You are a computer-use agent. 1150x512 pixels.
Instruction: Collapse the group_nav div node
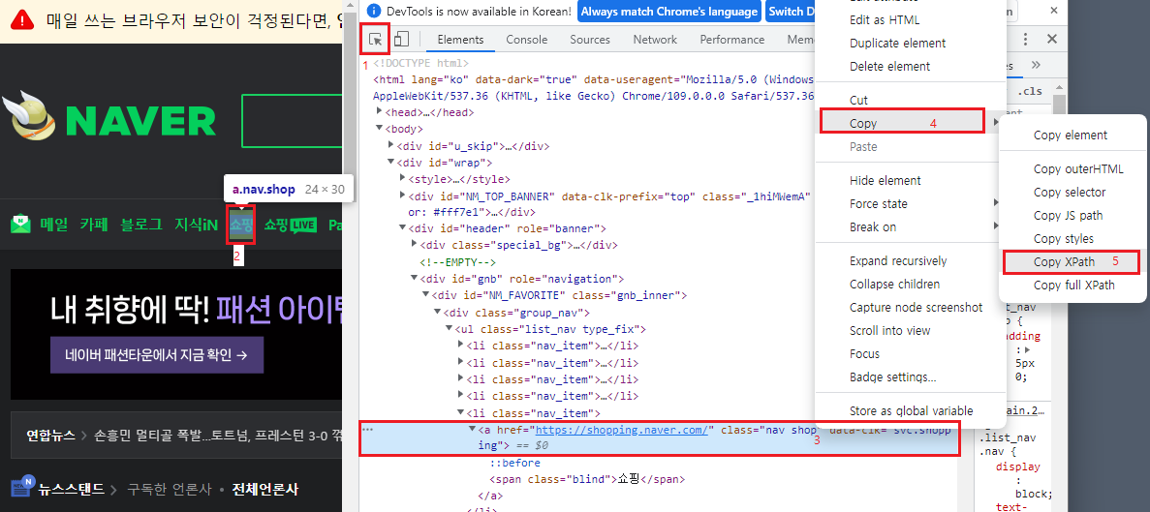click(438, 312)
